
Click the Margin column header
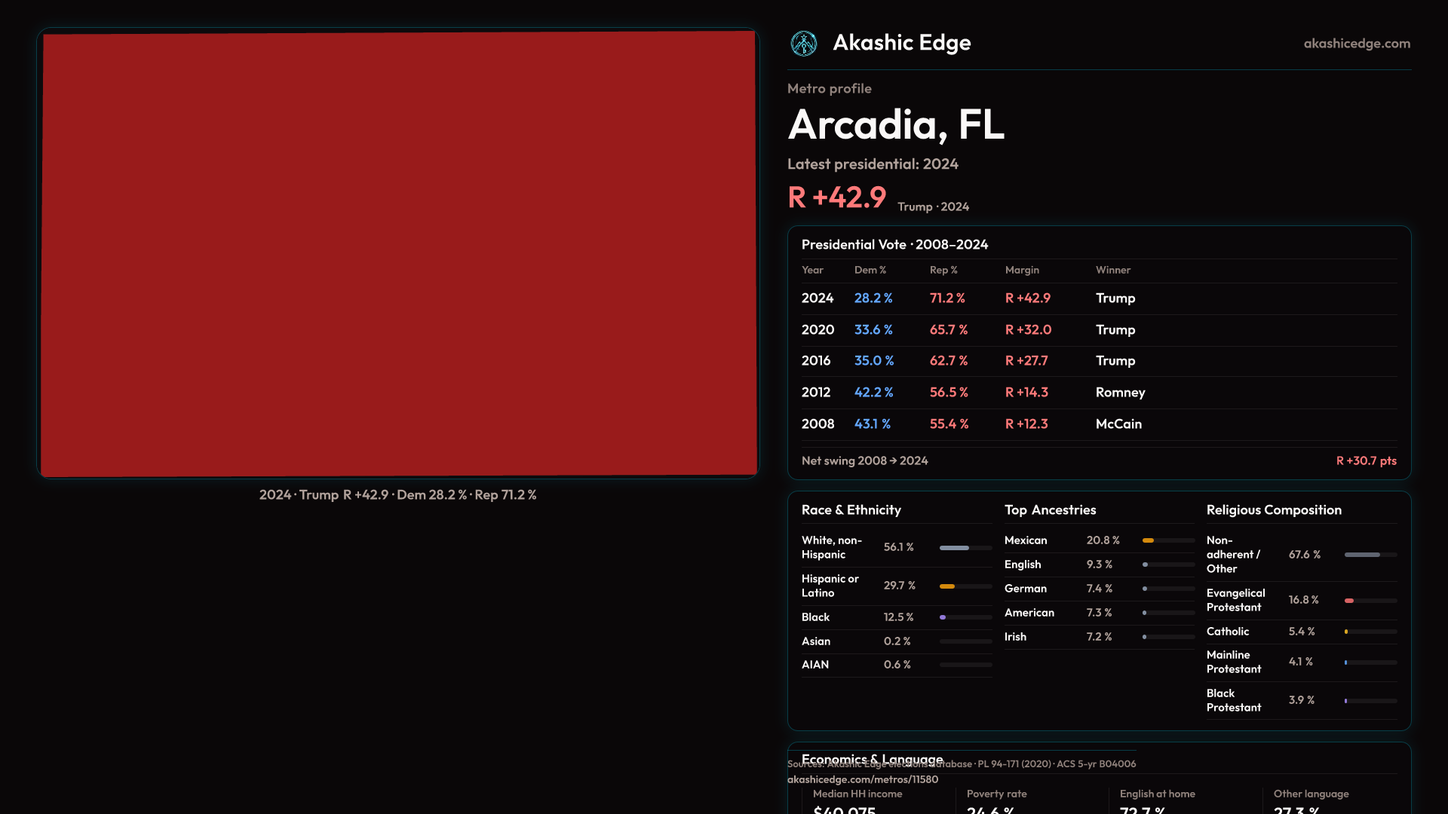click(x=1021, y=270)
